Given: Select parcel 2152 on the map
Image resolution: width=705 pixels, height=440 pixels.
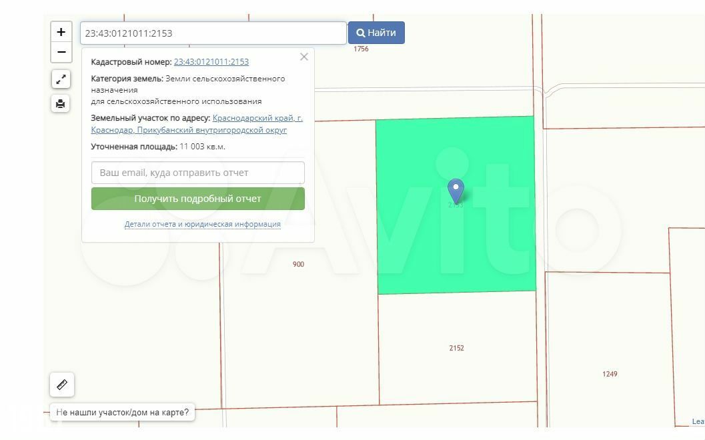Looking at the screenshot, I should pos(456,348).
